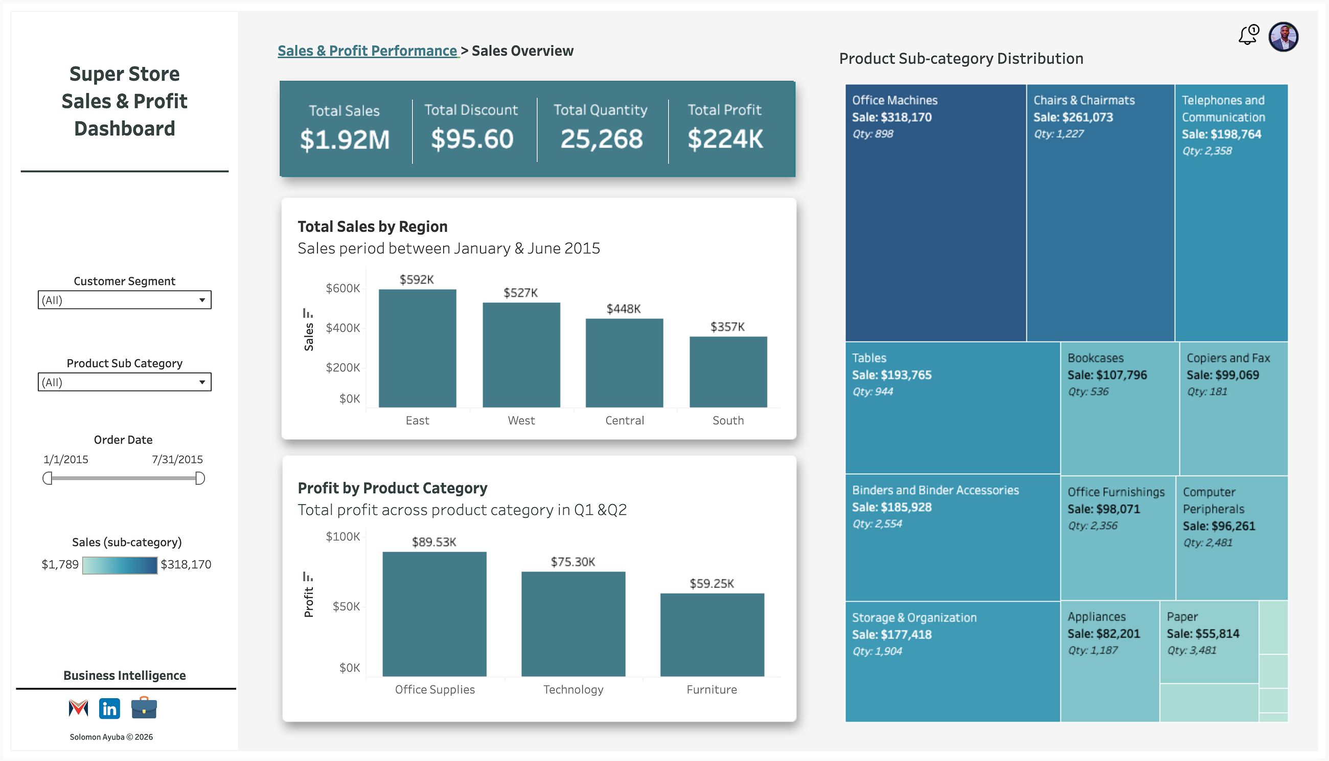Open the briefcase portfolio icon
Image resolution: width=1329 pixels, height=761 pixels.
[x=144, y=708]
